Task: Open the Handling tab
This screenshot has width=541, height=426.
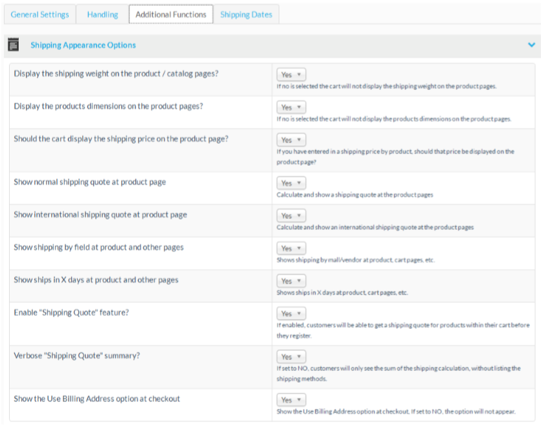Action: pos(102,14)
